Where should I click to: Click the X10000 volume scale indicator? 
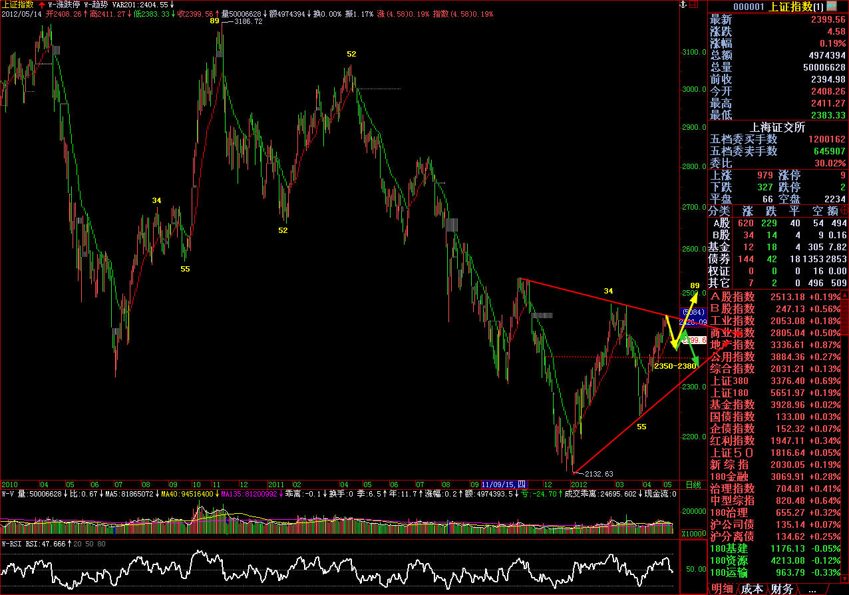click(x=694, y=534)
